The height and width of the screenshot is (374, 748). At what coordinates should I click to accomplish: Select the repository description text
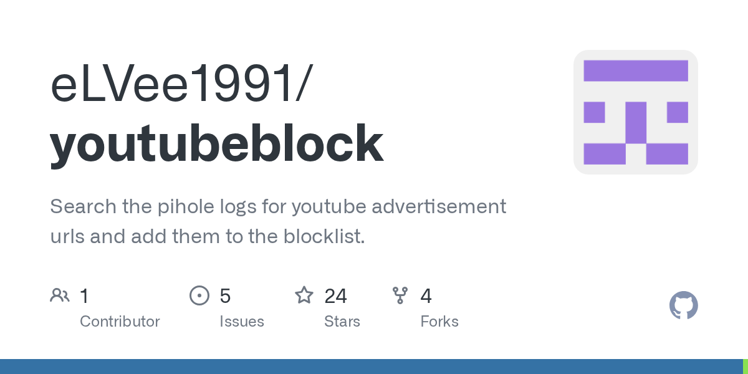(277, 221)
